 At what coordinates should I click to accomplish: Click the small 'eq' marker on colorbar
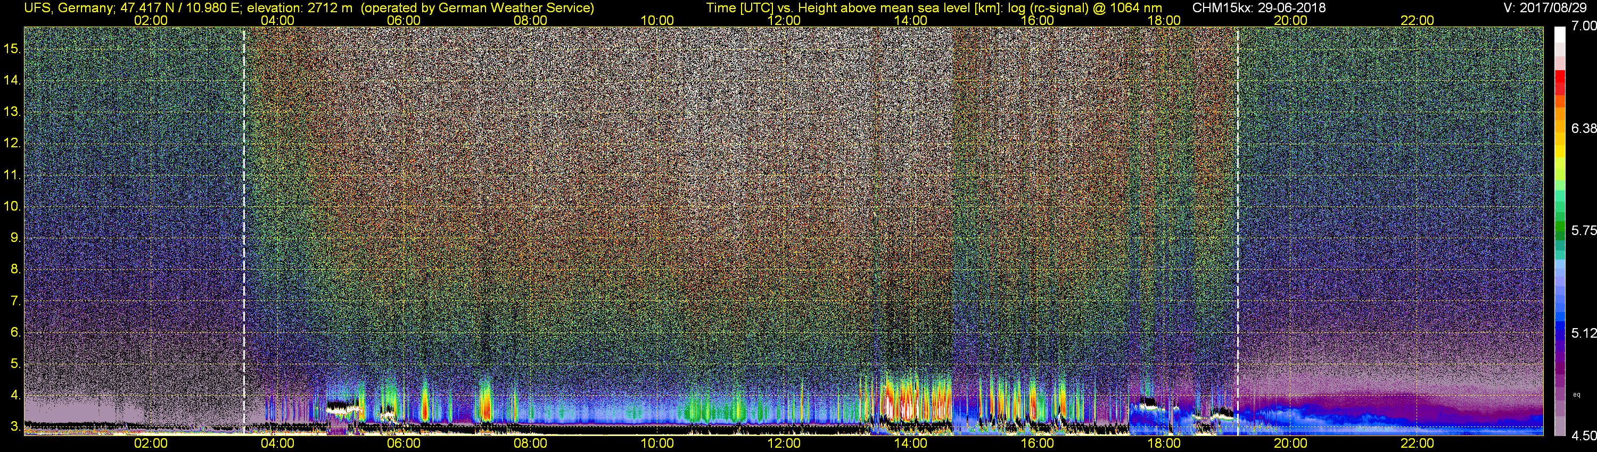[x=1577, y=394]
